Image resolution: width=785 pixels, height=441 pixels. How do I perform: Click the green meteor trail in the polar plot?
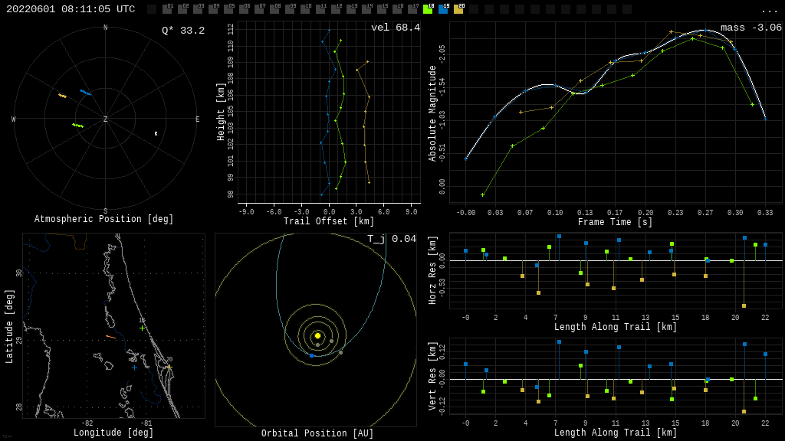pos(77,125)
